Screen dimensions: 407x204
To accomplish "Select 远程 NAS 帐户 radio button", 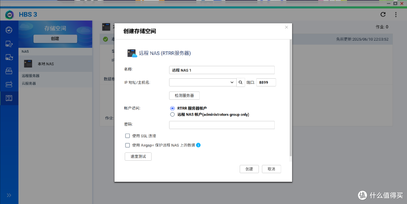I will pos(172,114).
